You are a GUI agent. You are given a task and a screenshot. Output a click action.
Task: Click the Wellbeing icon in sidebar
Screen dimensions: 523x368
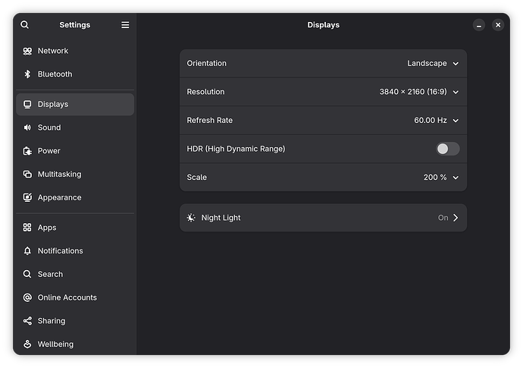[27, 344]
